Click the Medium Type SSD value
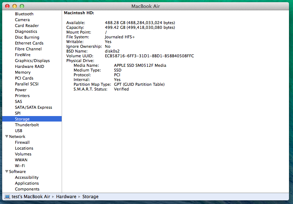 (117, 70)
